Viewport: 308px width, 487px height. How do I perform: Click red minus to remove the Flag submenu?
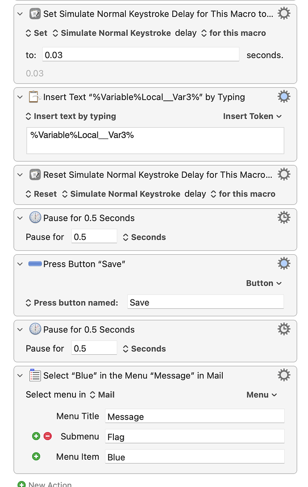tap(47, 436)
